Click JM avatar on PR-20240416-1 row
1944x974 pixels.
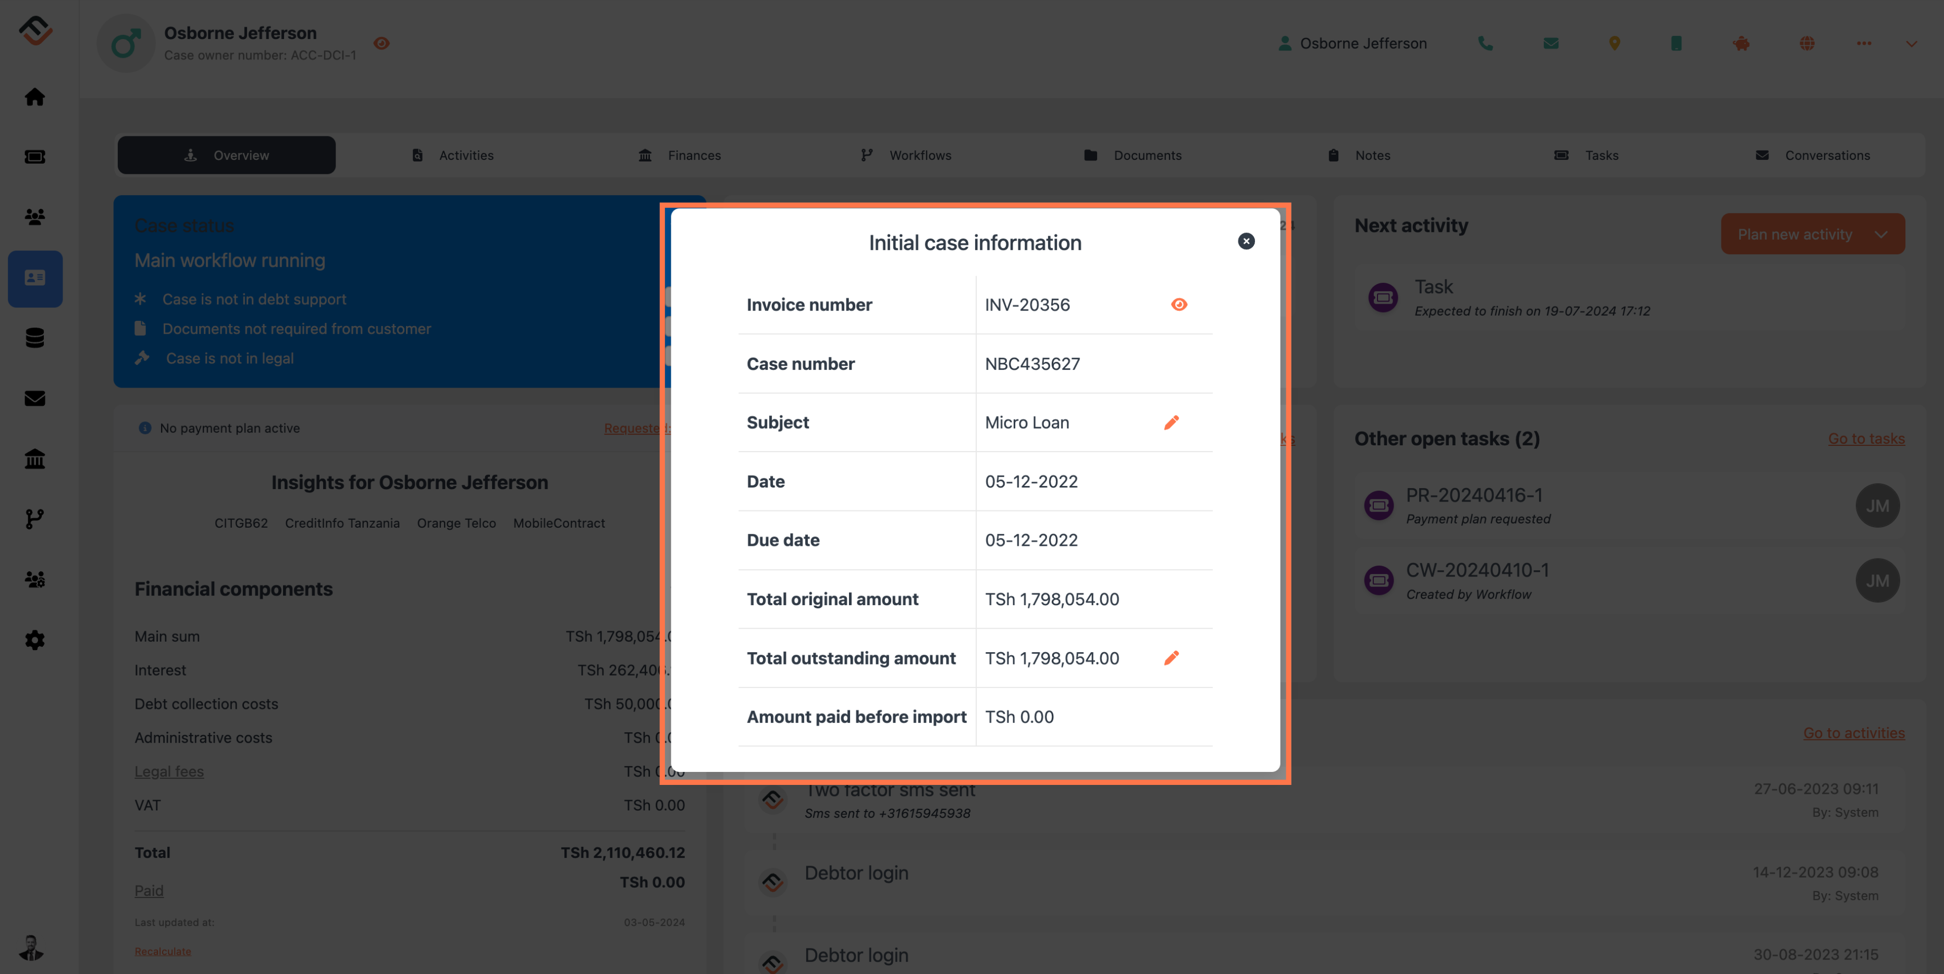(1877, 505)
